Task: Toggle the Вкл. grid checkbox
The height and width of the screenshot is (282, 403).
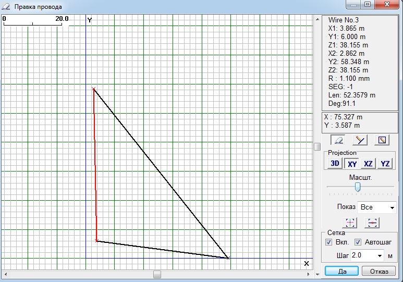Action: [x=328, y=242]
